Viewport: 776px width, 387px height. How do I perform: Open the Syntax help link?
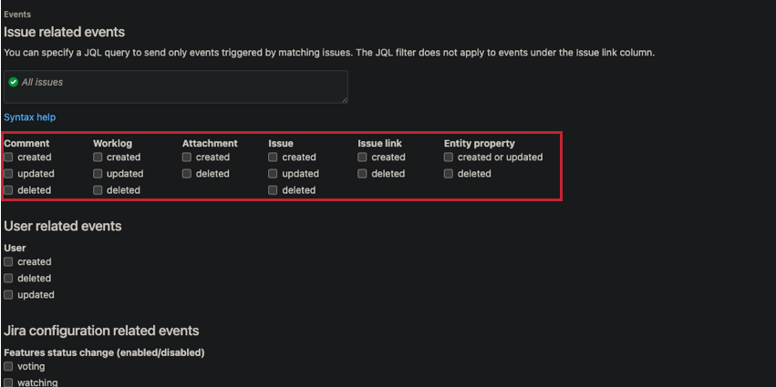pos(29,117)
